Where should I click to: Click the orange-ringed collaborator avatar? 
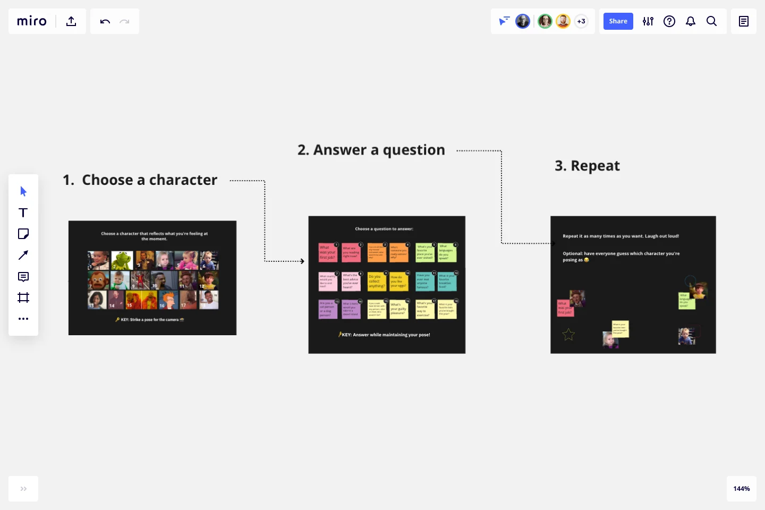click(x=563, y=21)
